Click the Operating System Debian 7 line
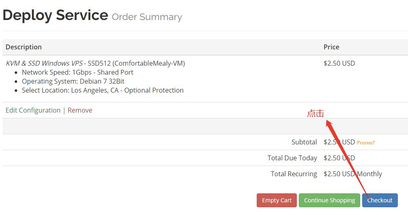408x215 pixels. (x=73, y=81)
